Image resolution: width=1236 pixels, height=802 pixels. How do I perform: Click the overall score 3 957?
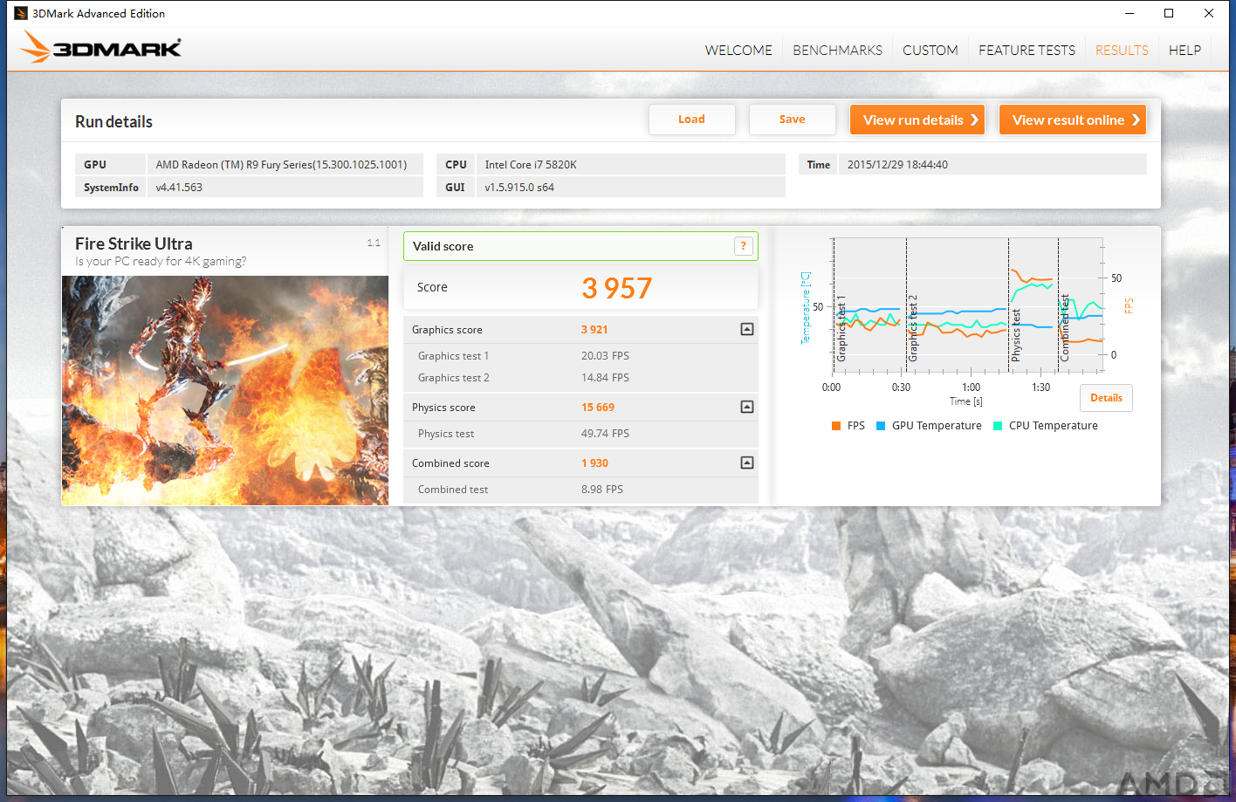(617, 288)
